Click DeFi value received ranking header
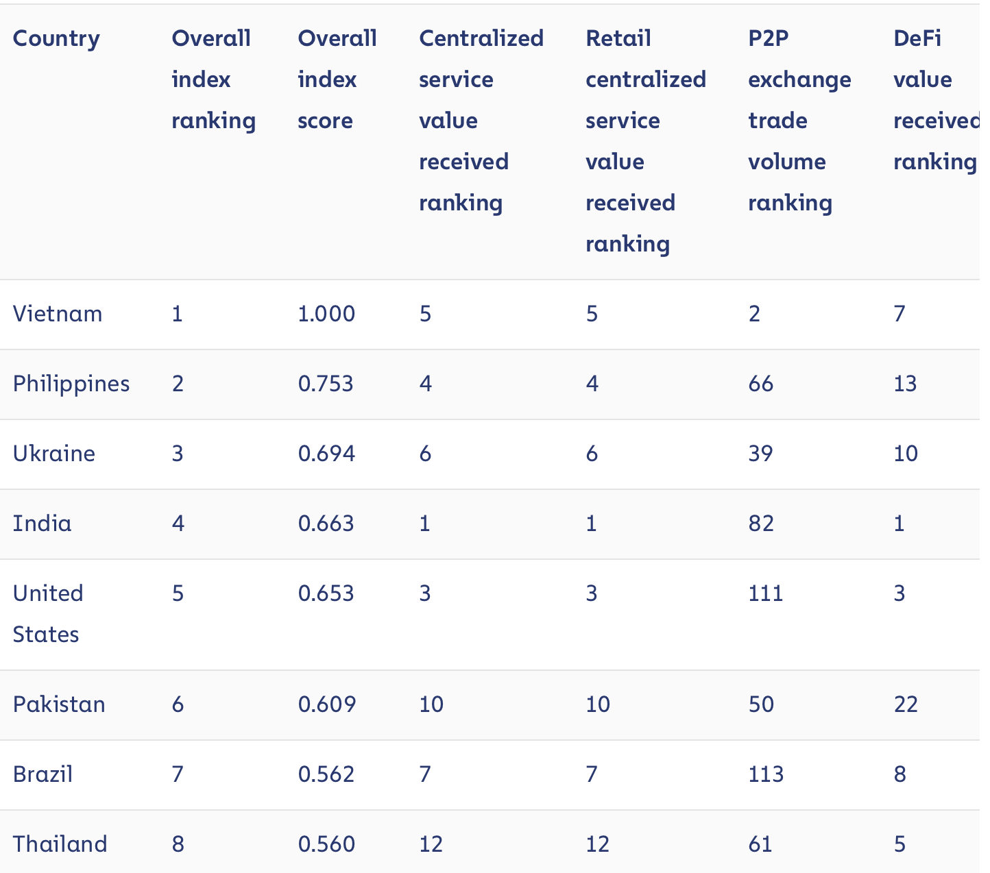The height and width of the screenshot is (873, 990). (936, 100)
